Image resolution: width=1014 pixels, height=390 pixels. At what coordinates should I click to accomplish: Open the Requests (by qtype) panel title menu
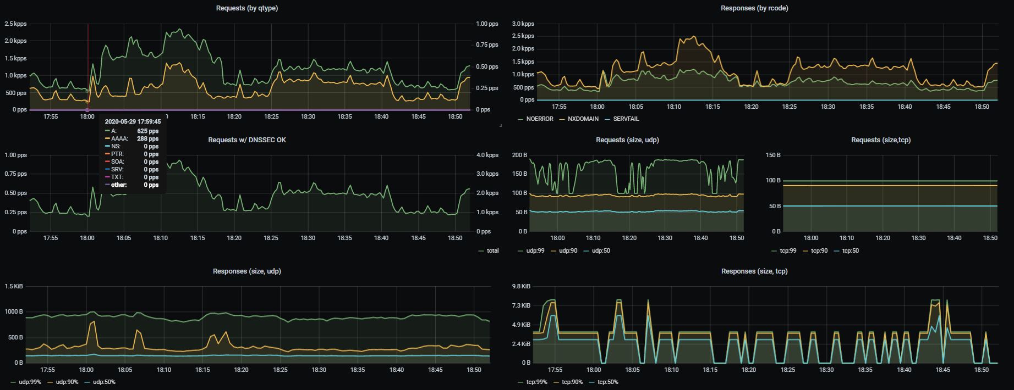click(x=246, y=8)
